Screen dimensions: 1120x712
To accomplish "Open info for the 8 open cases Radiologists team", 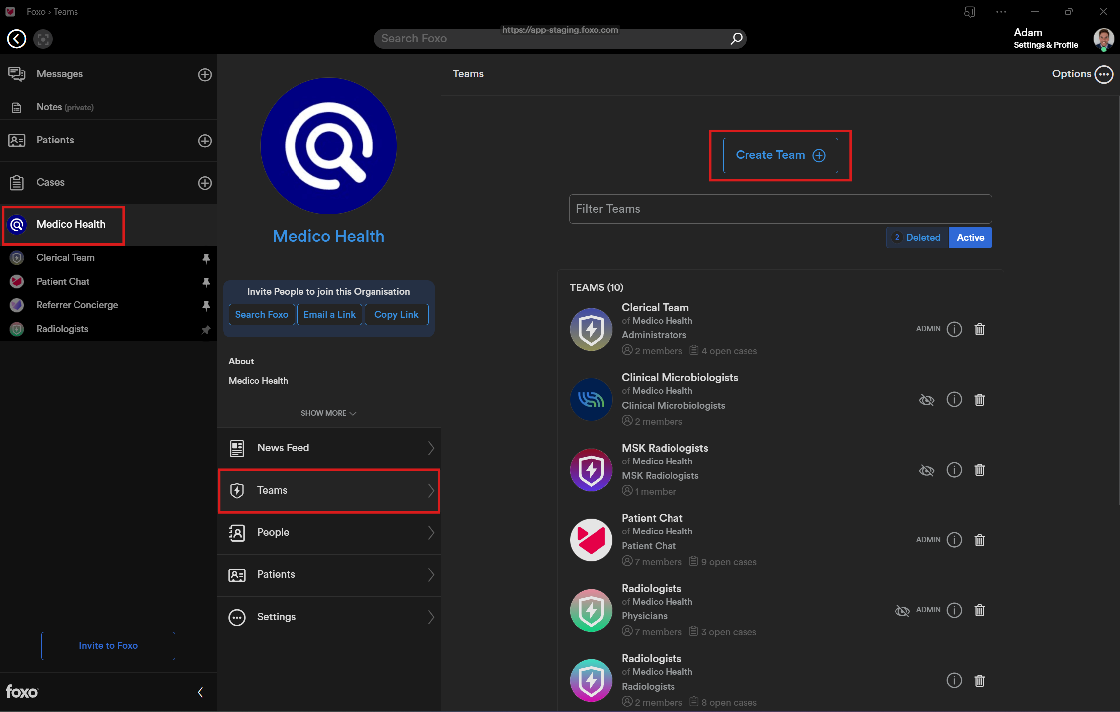I will (x=954, y=680).
